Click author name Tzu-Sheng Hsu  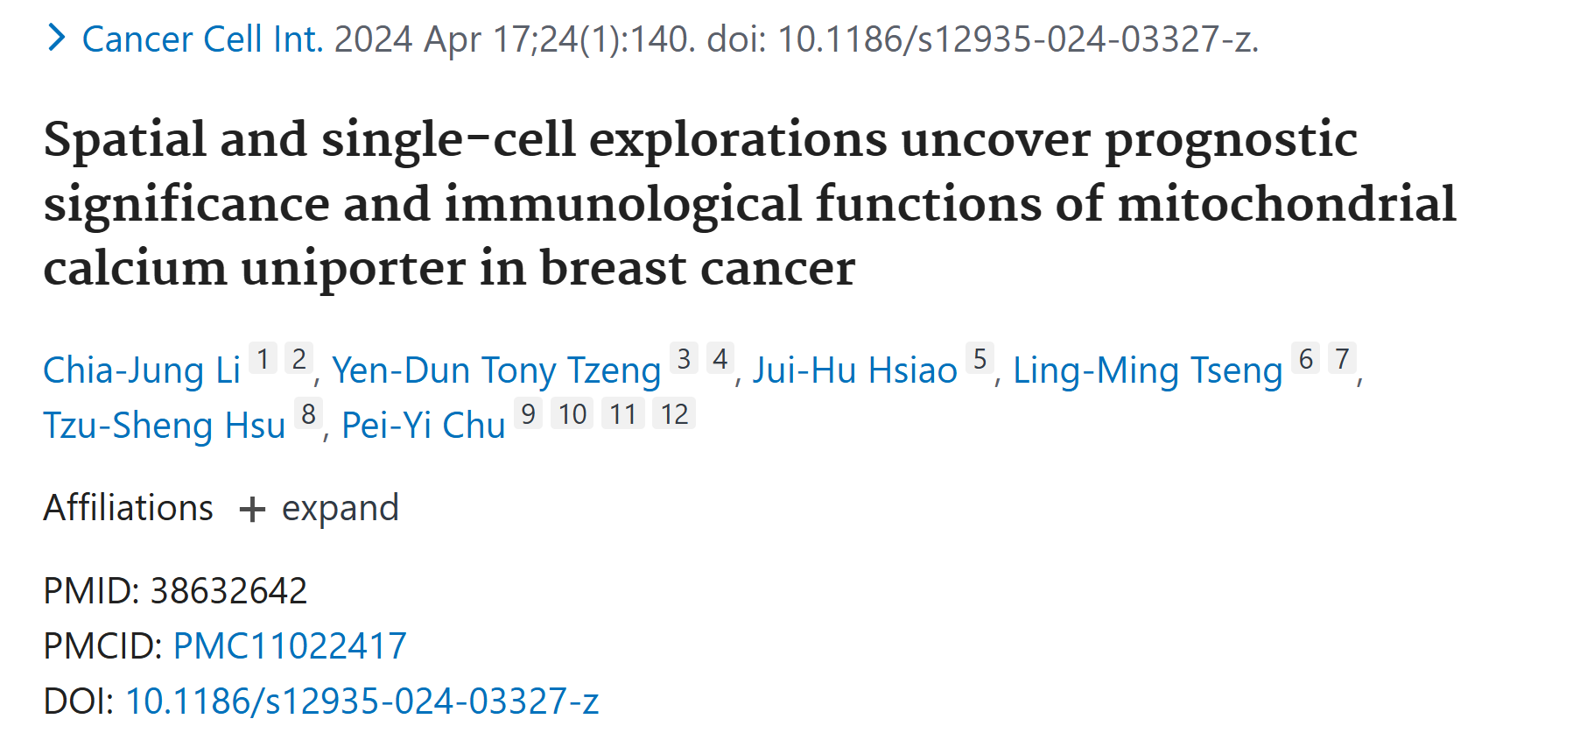(165, 426)
